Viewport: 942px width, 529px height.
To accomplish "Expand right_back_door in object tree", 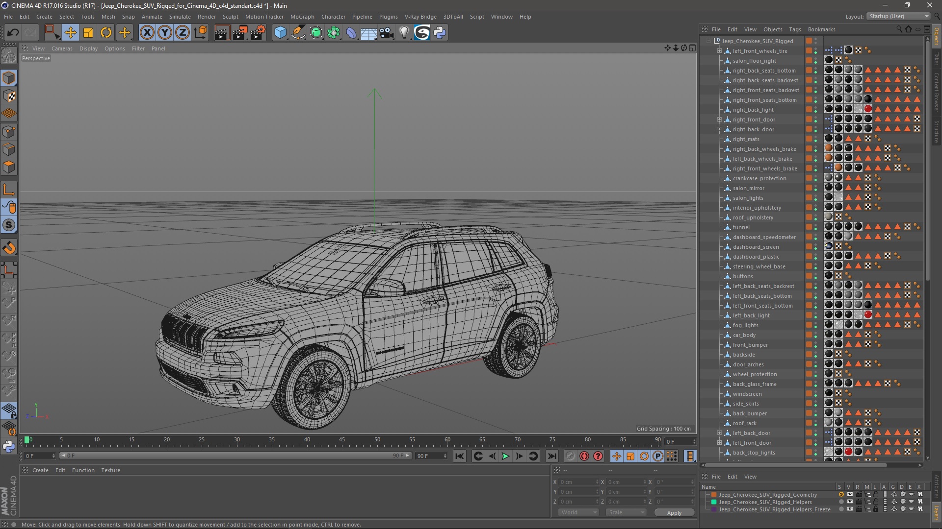I will 719,129.
